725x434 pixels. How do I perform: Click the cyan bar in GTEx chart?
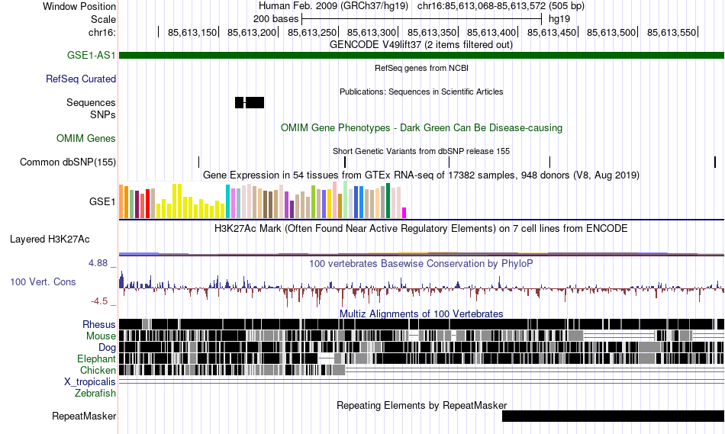coord(227,201)
